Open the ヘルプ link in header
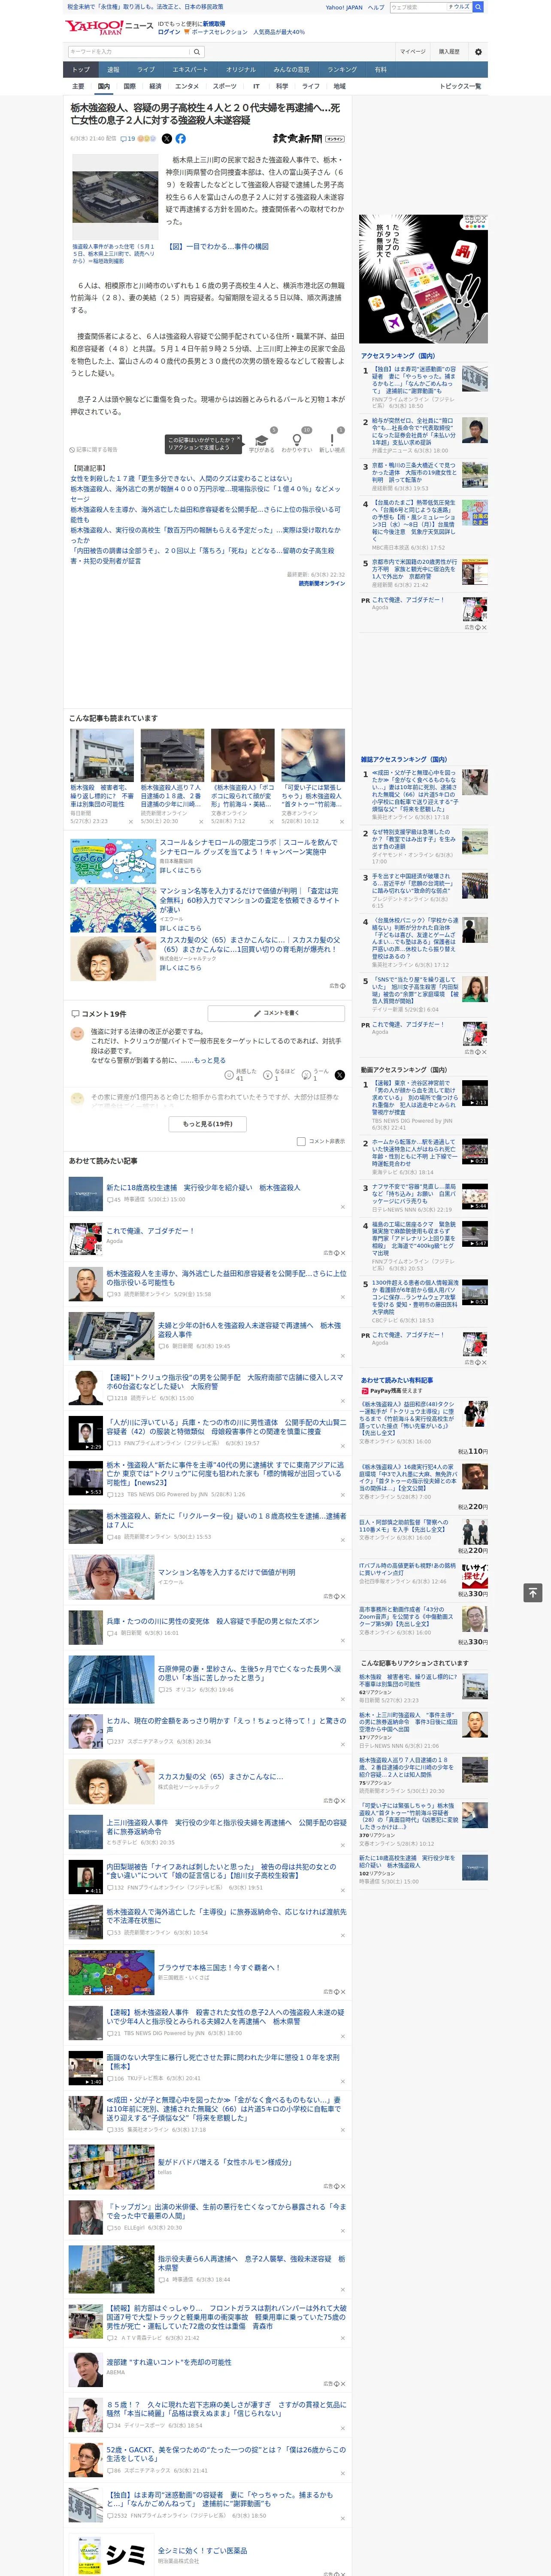 point(376,7)
